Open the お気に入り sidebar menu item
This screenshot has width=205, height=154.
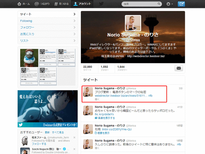tap(48, 34)
